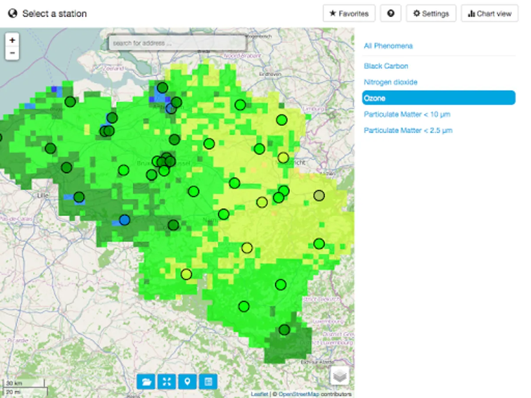Image resolution: width=531 pixels, height=398 pixels.
Task: Select Black Carbon phenomenon
Action: pos(386,66)
